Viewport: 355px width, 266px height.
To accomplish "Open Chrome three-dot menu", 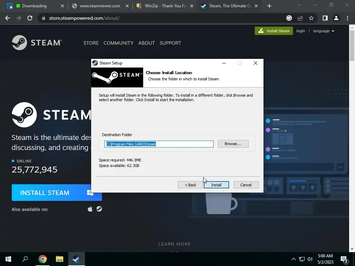I will coord(347,18).
